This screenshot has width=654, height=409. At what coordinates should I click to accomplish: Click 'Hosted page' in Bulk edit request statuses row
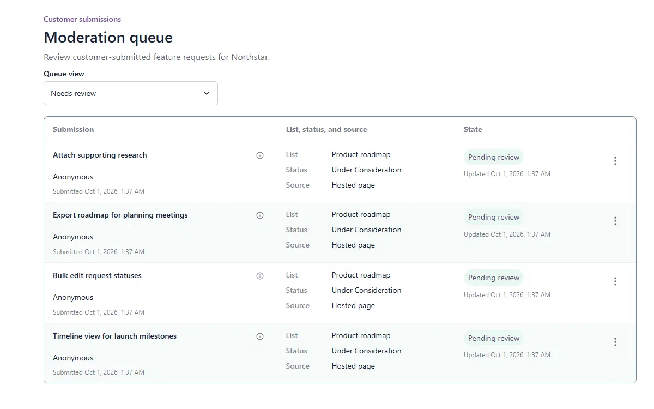pyautogui.click(x=353, y=305)
